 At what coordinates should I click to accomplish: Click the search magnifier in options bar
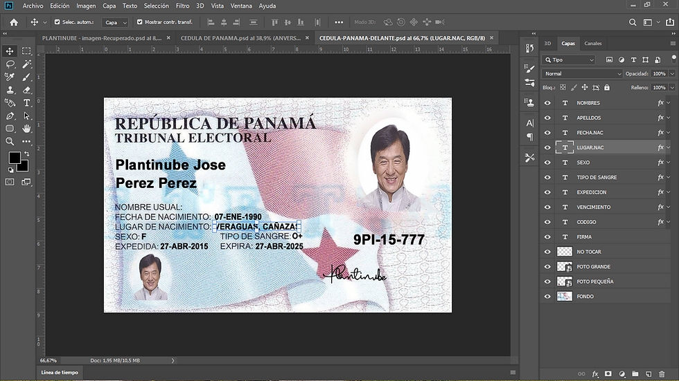[633, 22]
